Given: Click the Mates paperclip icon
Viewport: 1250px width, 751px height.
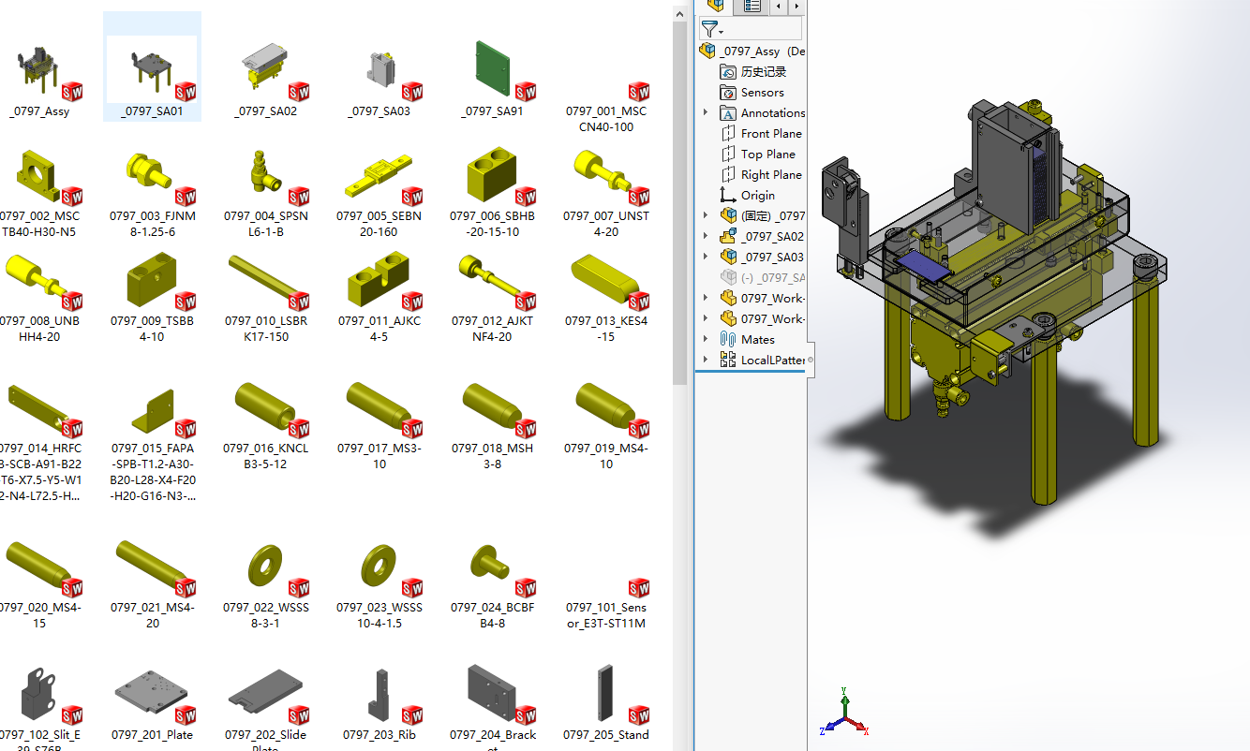Looking at the screenshot, I should tap(728, 339).
